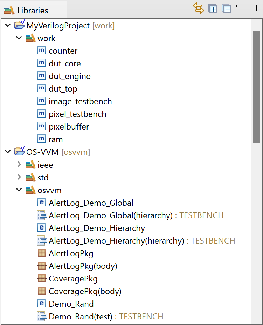Click the AlertLogPkg(body) package icon
The width and height of the screenshot is (263, 325).
pyautogui.click(x=42, y=266)
